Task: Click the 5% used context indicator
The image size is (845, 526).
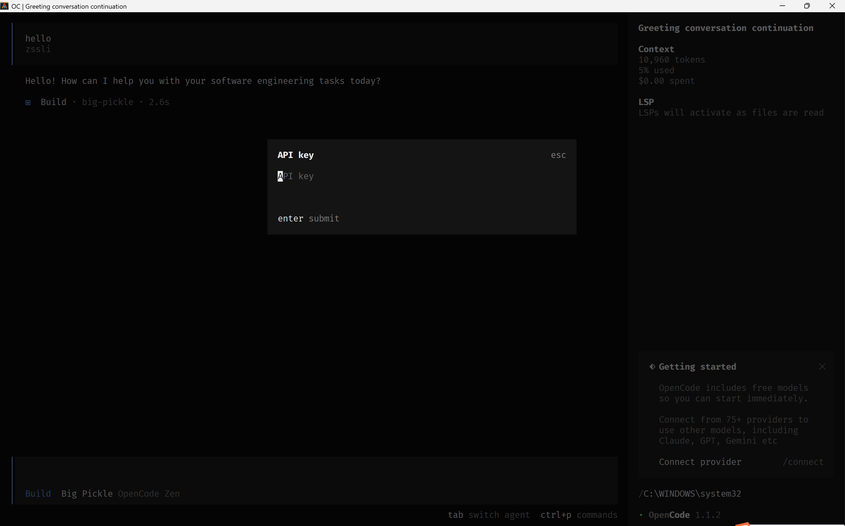Action: click(x=656, y=70)
